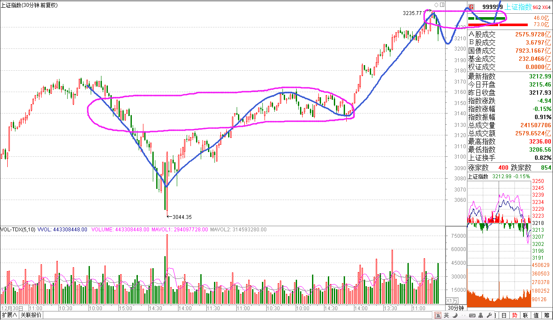This screenshot has width=553, height=320.
Task: Expand the 扩展 panel at bottom left
Action: (x=9, y=315)
